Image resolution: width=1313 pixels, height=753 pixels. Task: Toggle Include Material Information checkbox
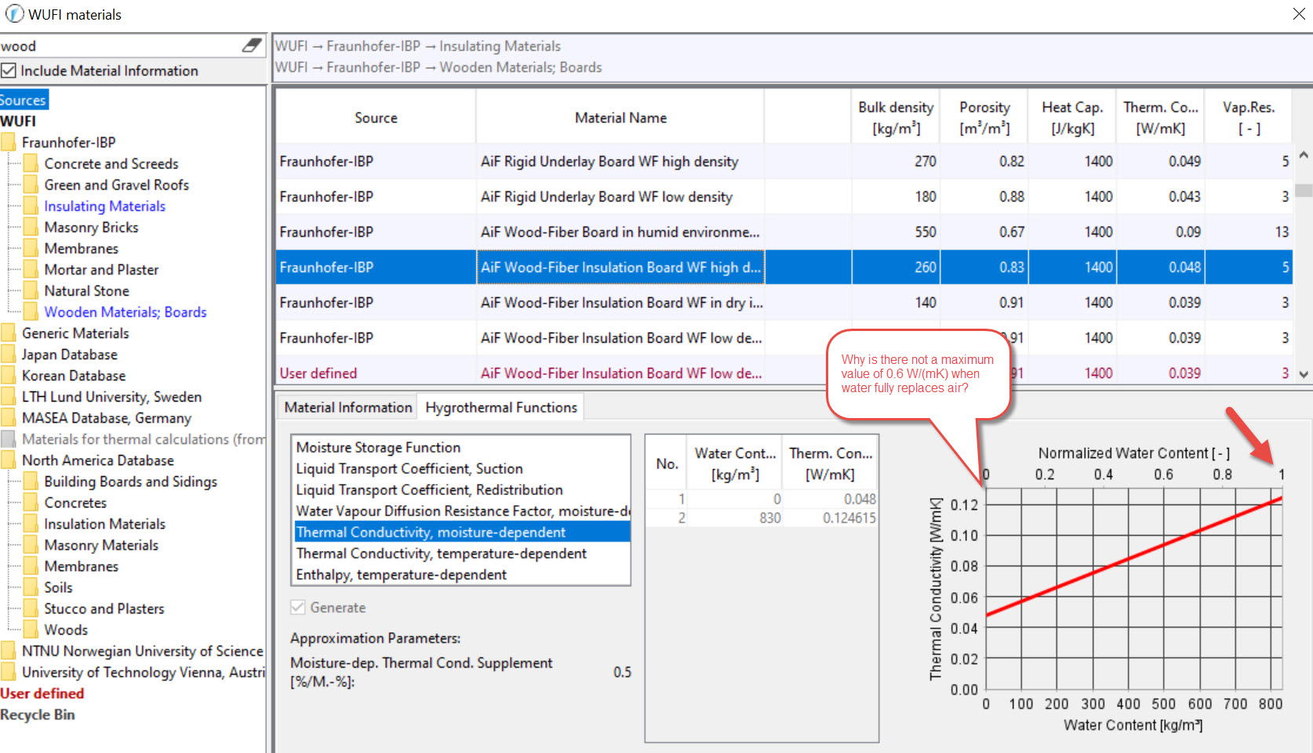click(9, 71)
